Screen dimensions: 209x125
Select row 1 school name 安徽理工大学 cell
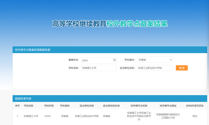click(31, 116)
